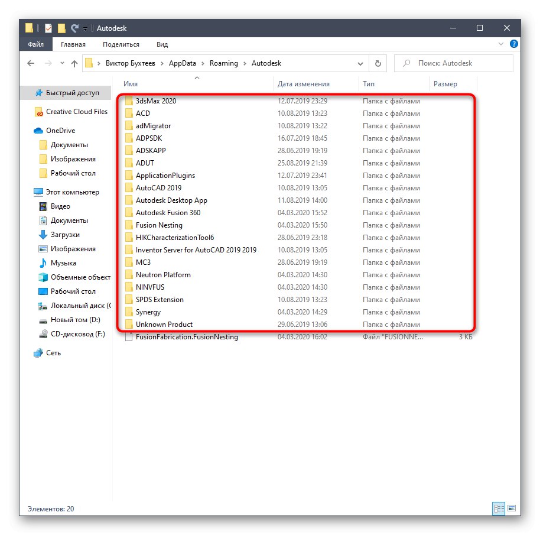Select the ADPSDK folder icon
This screenshot has height=535, width=540.
129,138
